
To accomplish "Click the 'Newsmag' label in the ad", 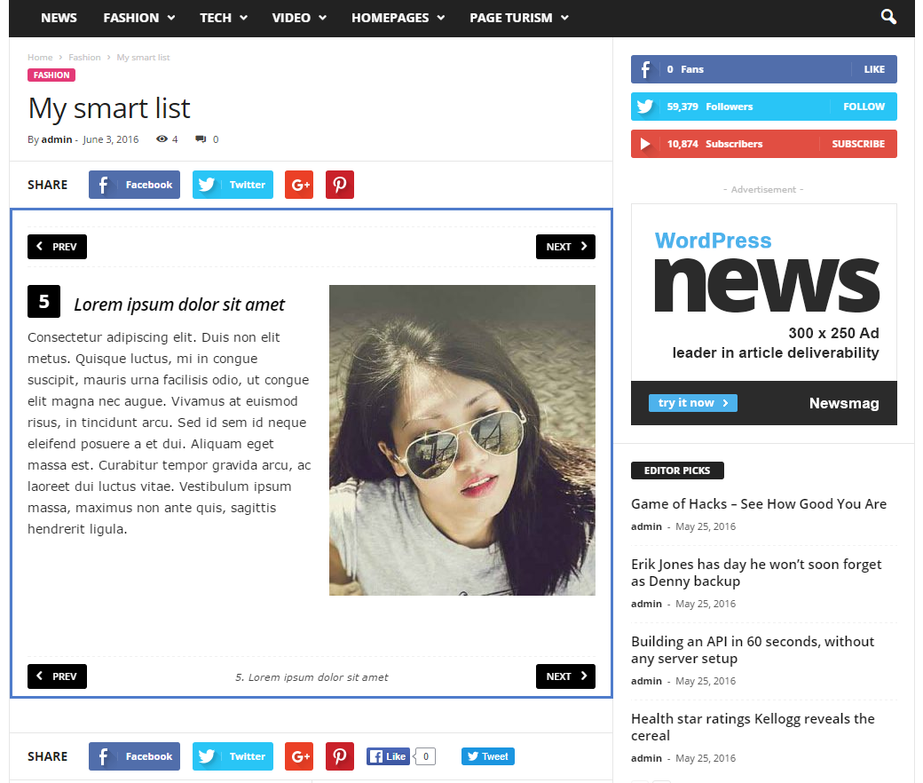I will [x=844, y=403].
